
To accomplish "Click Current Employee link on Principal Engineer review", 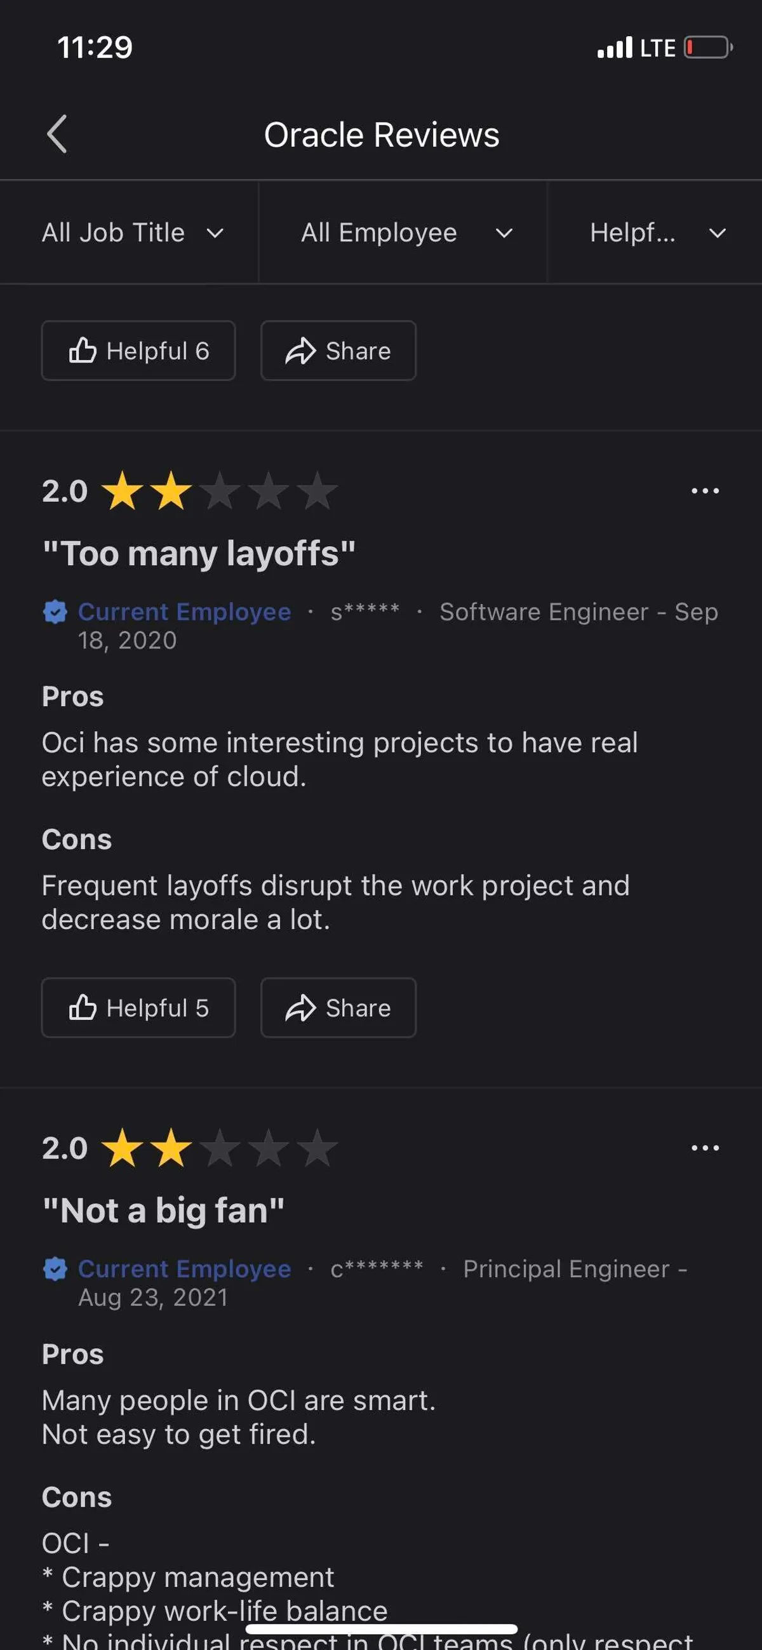I will (x=184, y=1269).
